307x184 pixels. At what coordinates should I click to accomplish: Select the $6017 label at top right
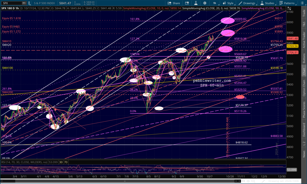(x=279, y=18)
